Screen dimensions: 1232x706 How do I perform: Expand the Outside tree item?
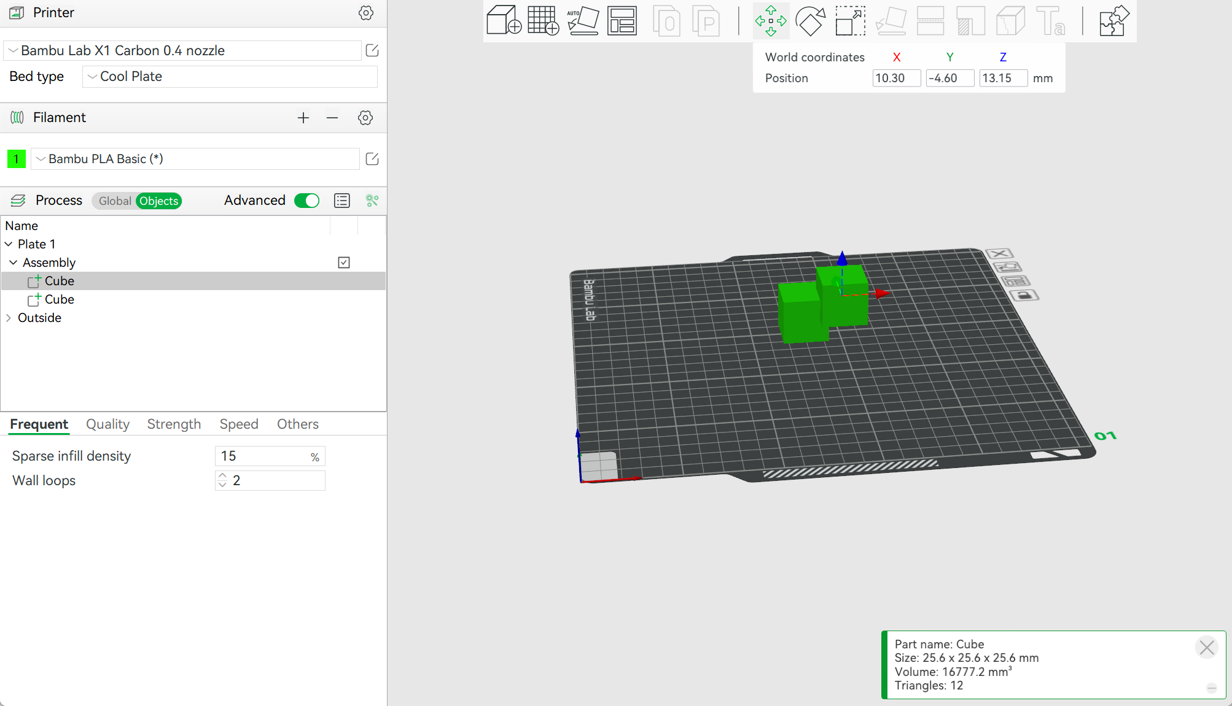point(9,318)
